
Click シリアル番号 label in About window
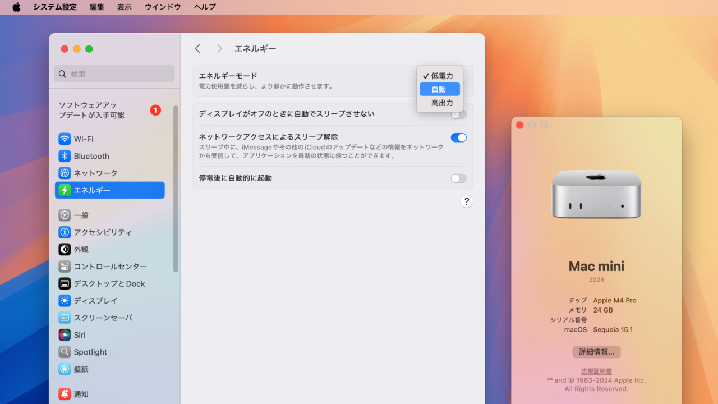(x=568, y=320)
